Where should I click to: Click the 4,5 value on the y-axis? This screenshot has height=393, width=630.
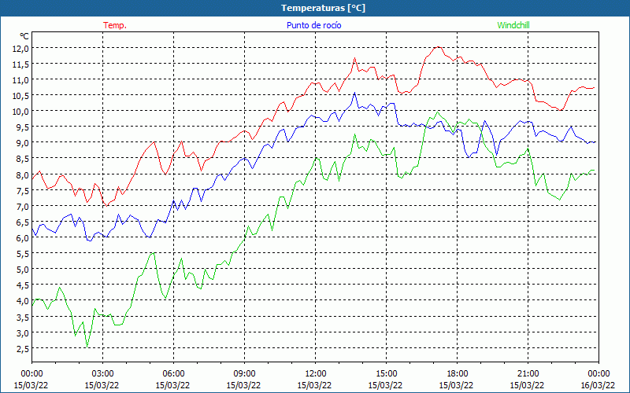pos(23,285)
